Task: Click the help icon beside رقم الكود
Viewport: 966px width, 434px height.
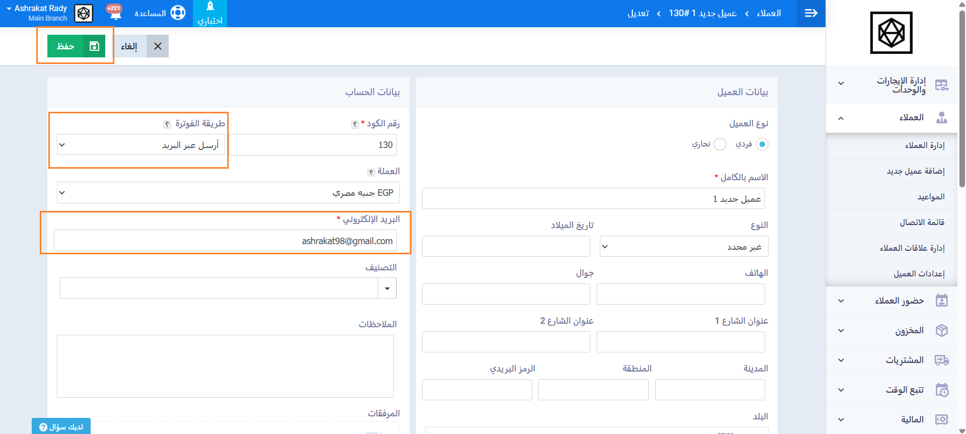Action: pyautogui.click(x=355, y=124)
